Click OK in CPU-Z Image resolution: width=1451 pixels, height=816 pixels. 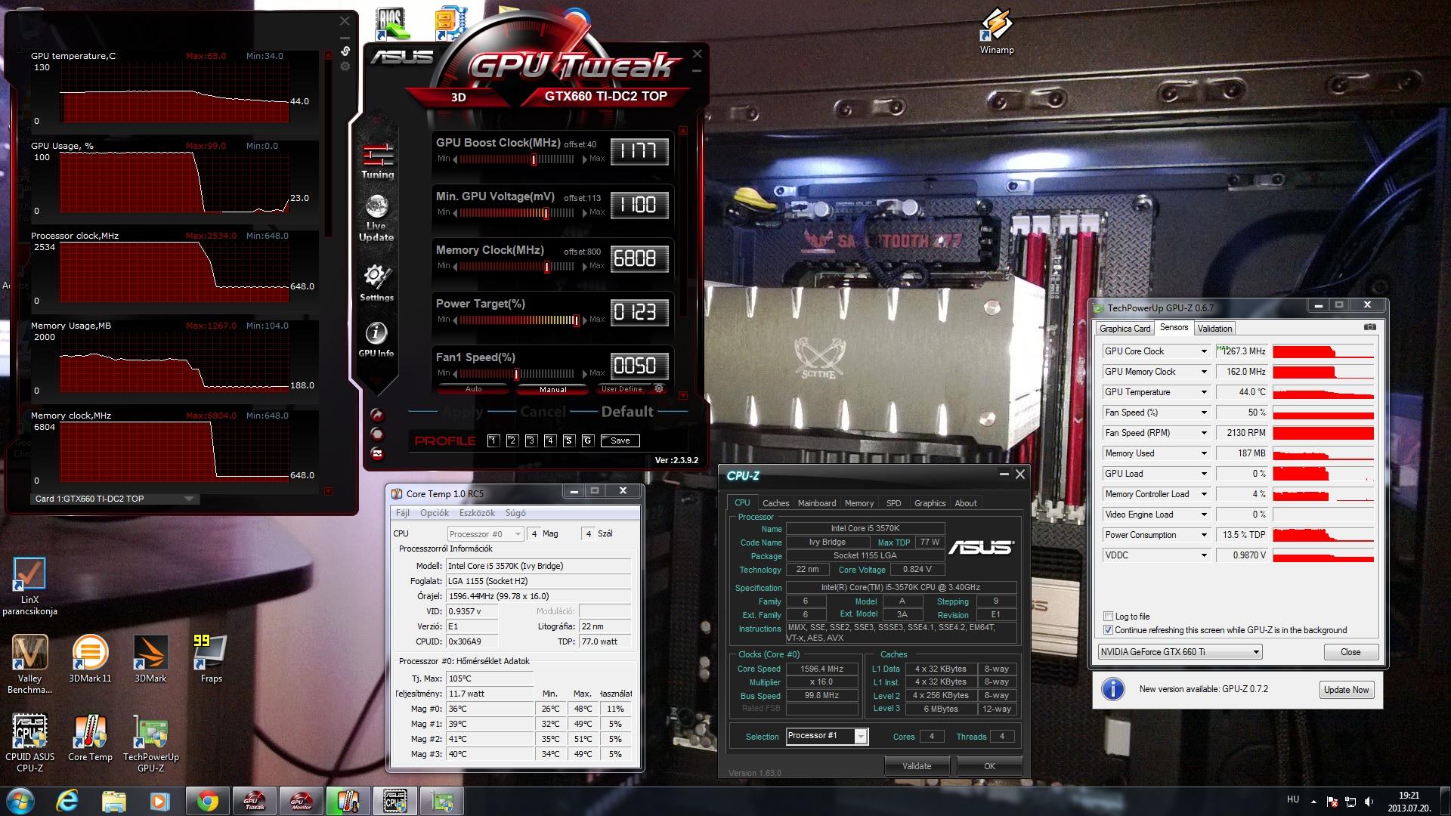pos(989,766)
